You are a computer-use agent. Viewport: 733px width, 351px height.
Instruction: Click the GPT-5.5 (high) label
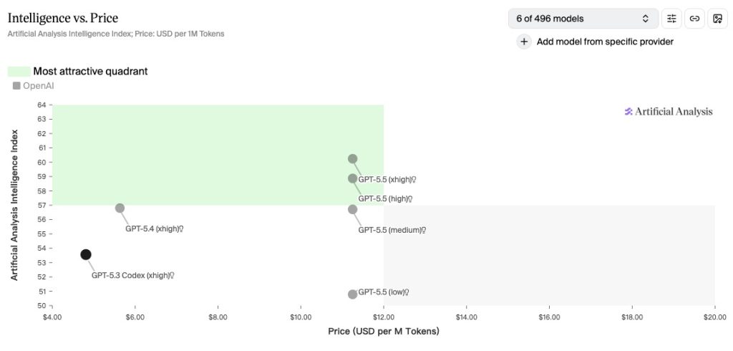click(x=382, y=198)
